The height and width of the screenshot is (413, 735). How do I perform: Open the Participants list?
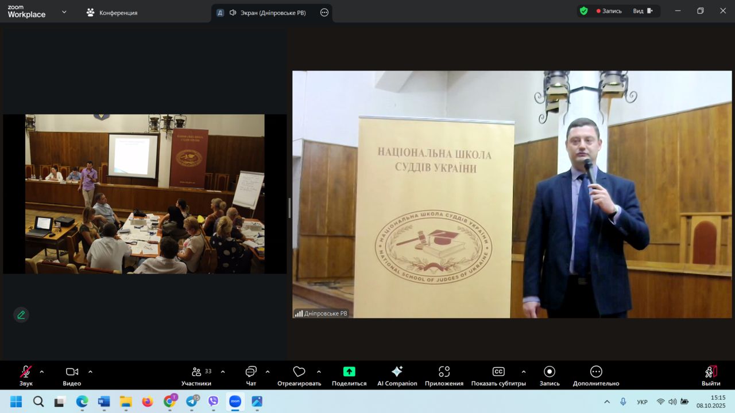pyautogui.click(x=196, y=376)
